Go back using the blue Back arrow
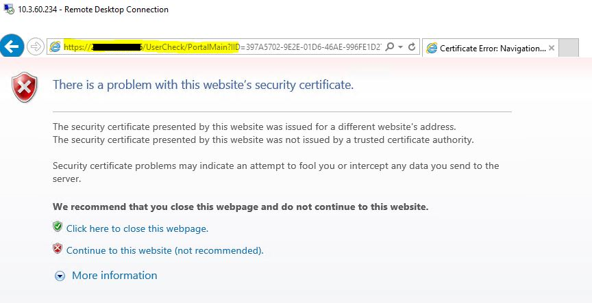 click(11, 47)
